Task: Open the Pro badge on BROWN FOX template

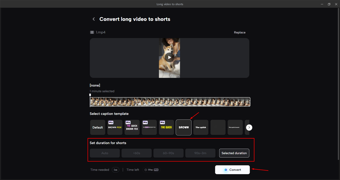Action: tap(111, 122)
